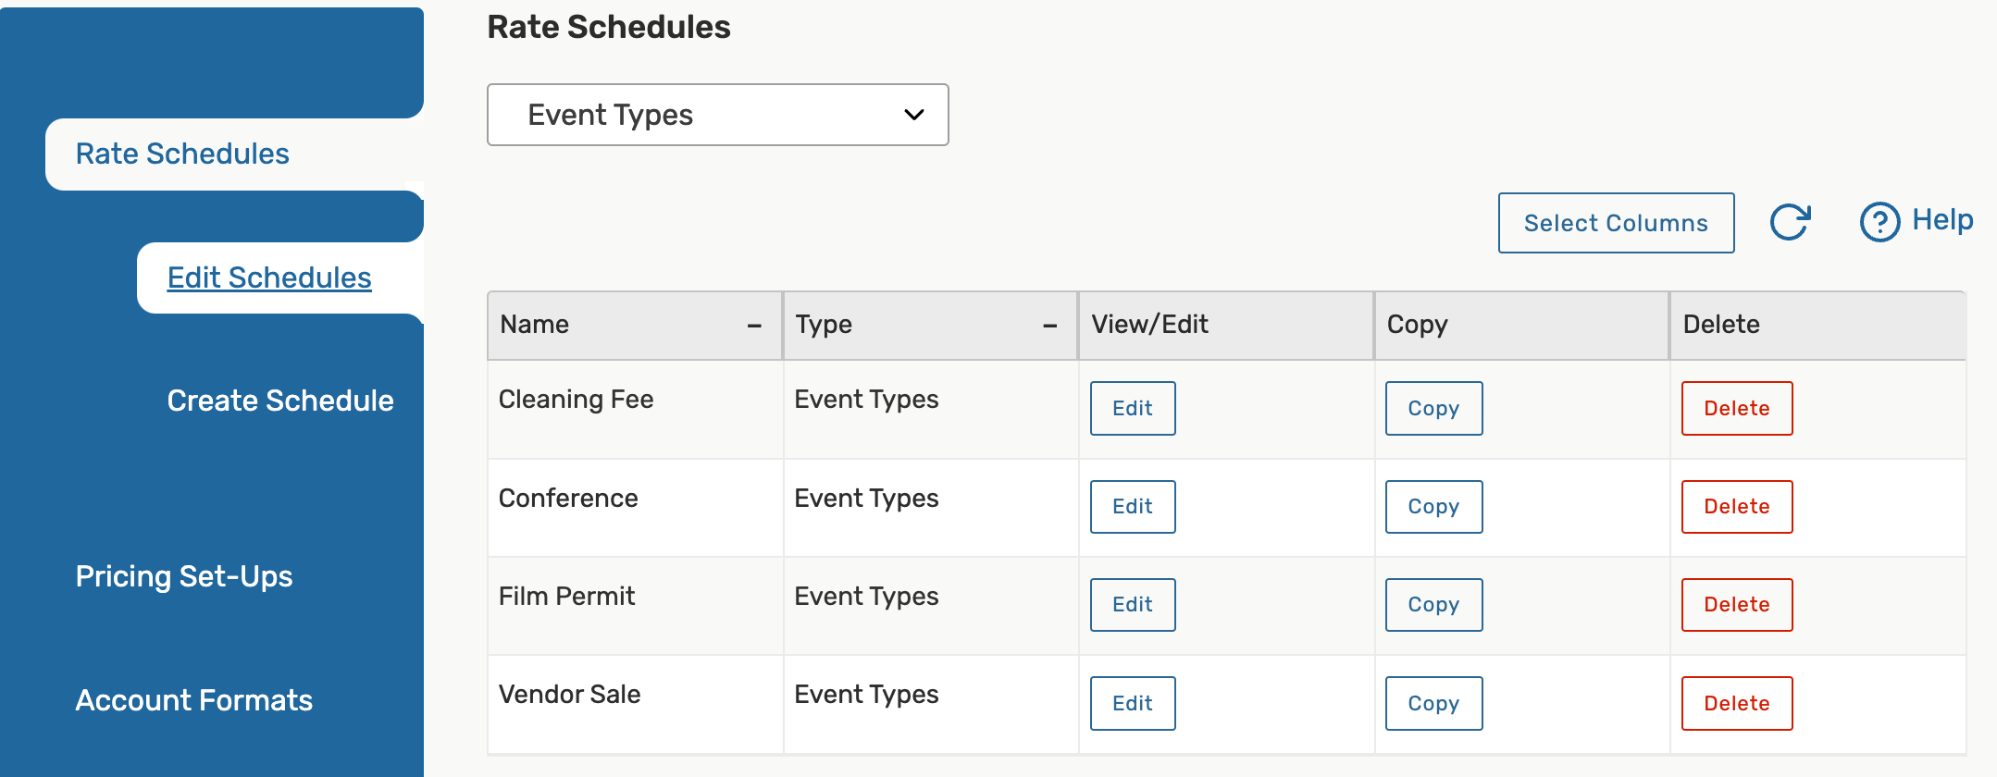The width and height of the screenshot is (1997, 777).
Task: Click the refresh icon above the table
Action: click(1790, 222)
